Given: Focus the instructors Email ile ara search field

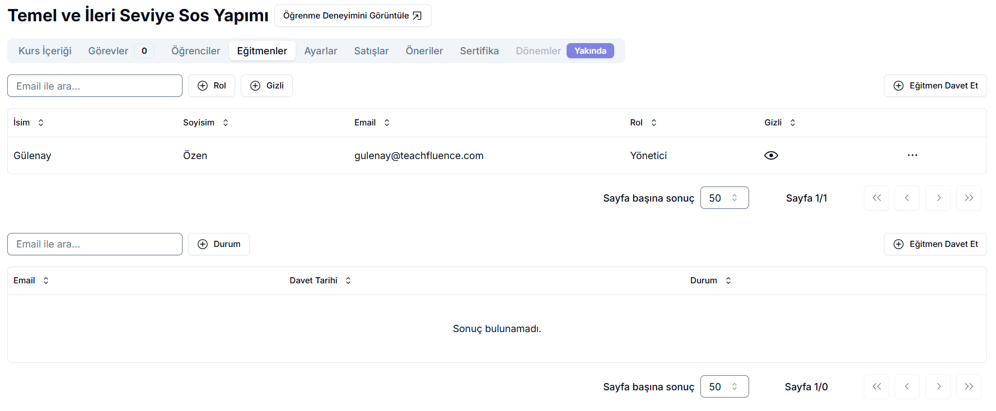Looking at the screenshot, I should click(x=95, y=86).
